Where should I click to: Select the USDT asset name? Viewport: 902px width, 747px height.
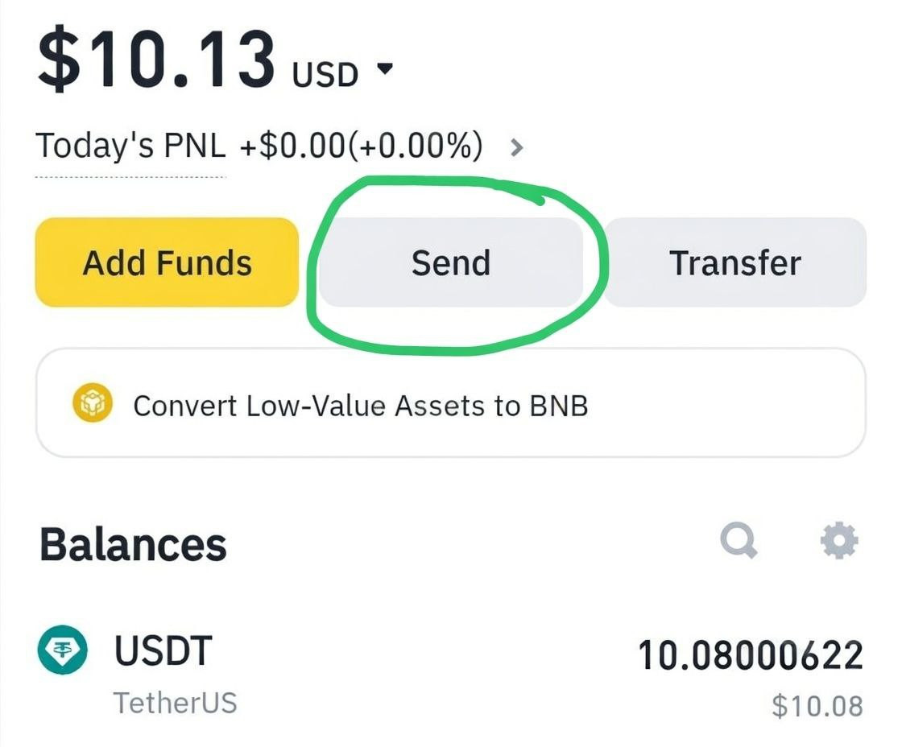click(163, 650)
